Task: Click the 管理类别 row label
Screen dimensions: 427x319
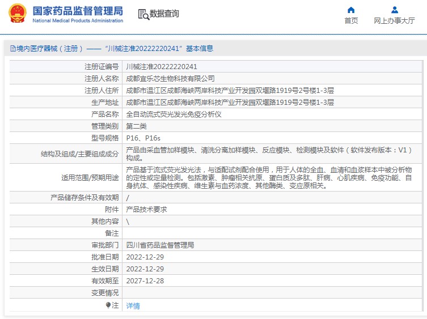Action: (105, 126)
